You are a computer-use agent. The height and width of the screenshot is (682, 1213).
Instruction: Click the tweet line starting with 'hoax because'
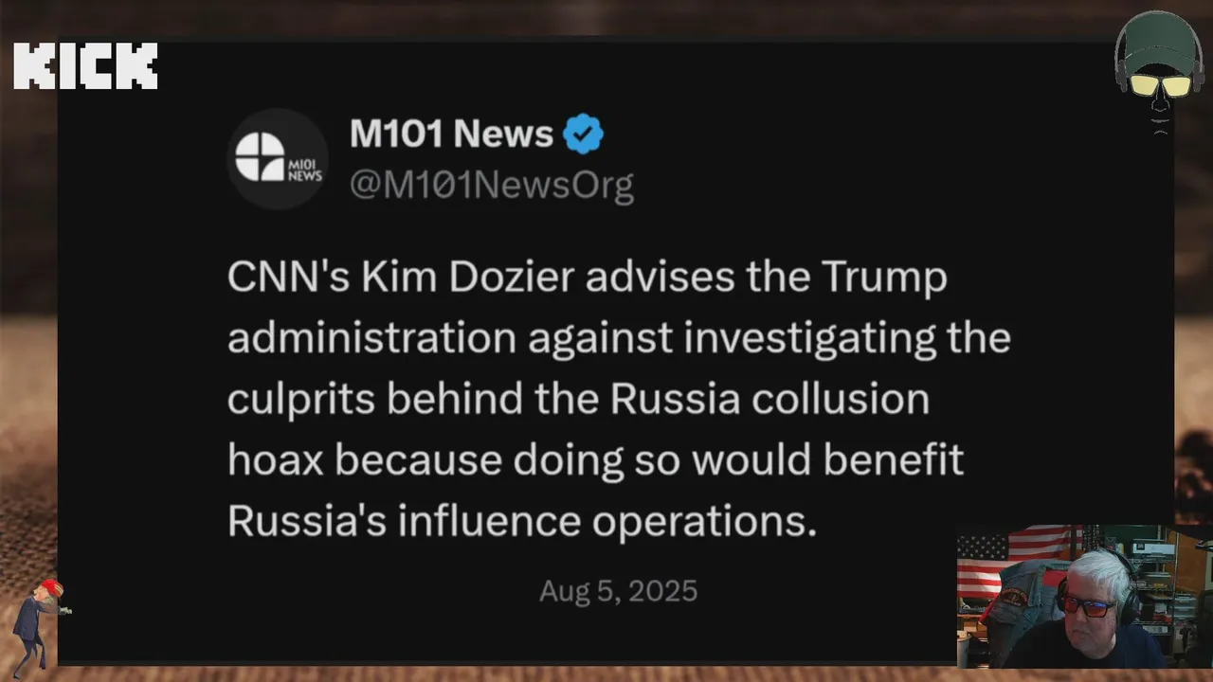tap(595, 460)
